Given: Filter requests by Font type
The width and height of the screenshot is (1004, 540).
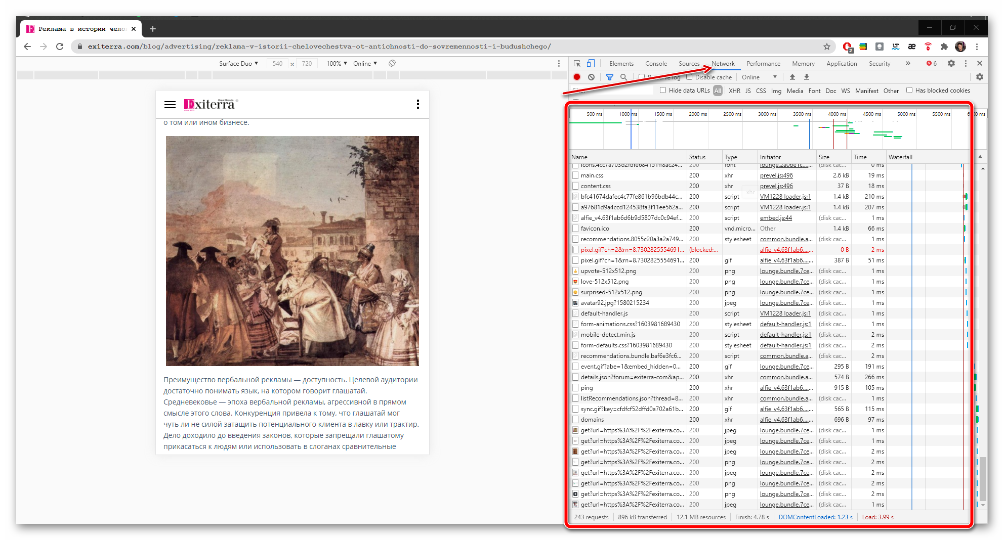Looking at the screenshot, I should 814,91.
